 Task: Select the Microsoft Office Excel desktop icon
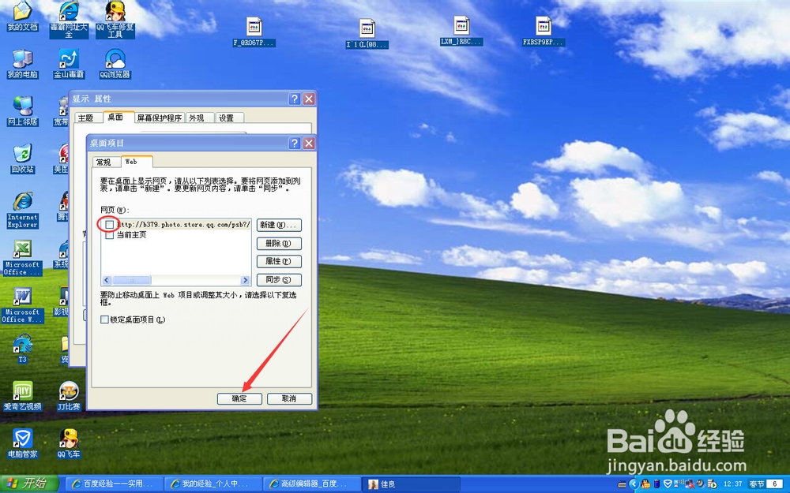coord(22,257)
